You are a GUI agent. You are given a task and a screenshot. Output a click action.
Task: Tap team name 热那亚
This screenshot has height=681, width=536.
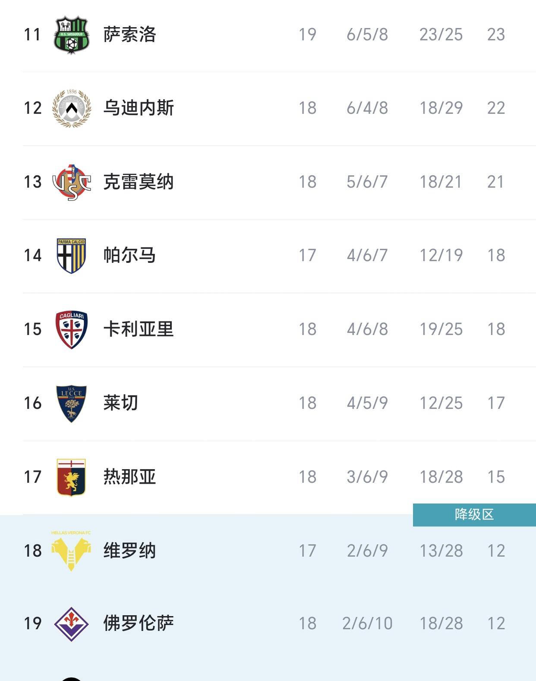tap(129, 477)
